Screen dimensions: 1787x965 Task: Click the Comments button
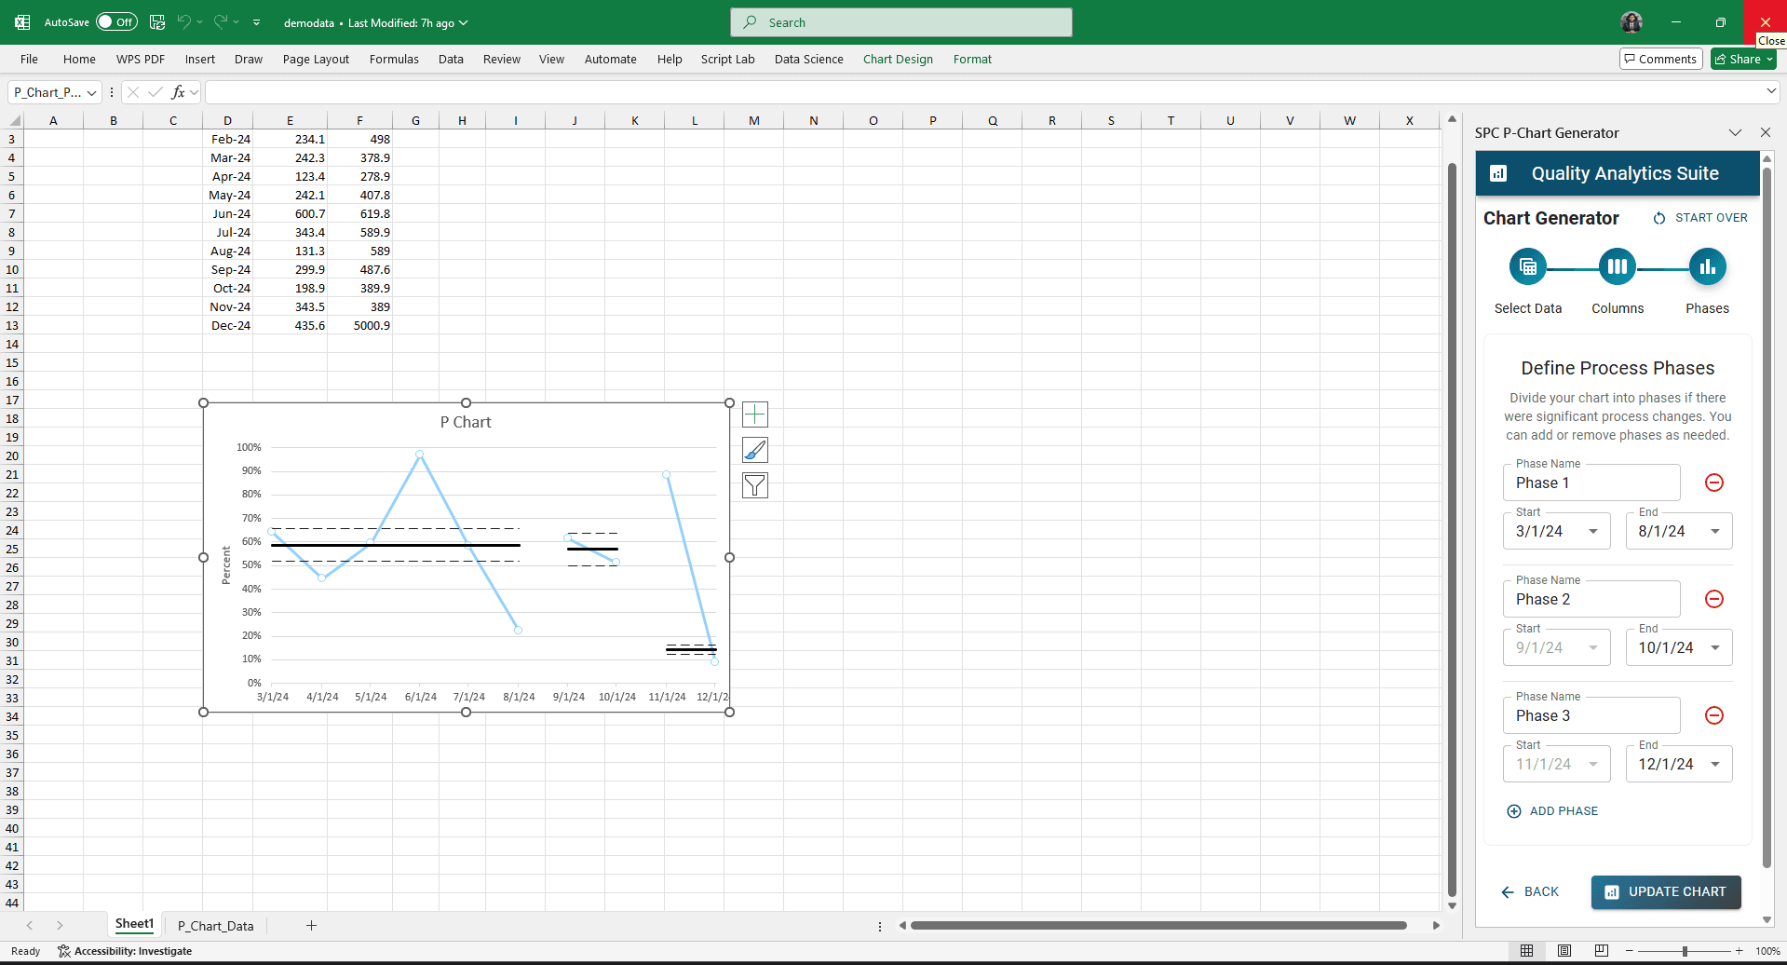coord(1660,59)
